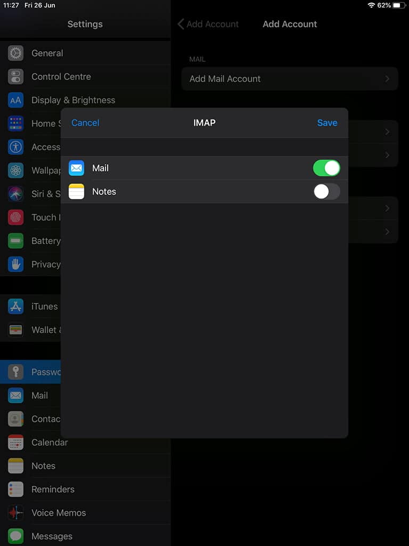
Task: Open Voice Memos settings in sidebar
Action: click(85, 512)
